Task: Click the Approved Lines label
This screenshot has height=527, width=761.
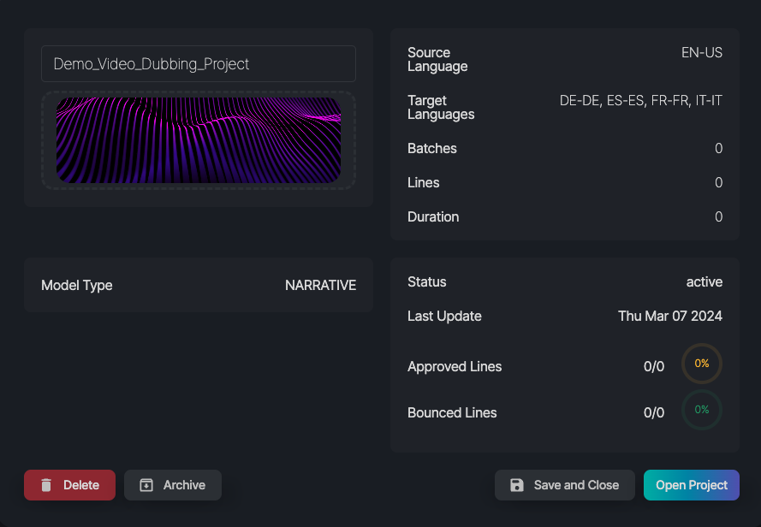Action: [455, 366]
